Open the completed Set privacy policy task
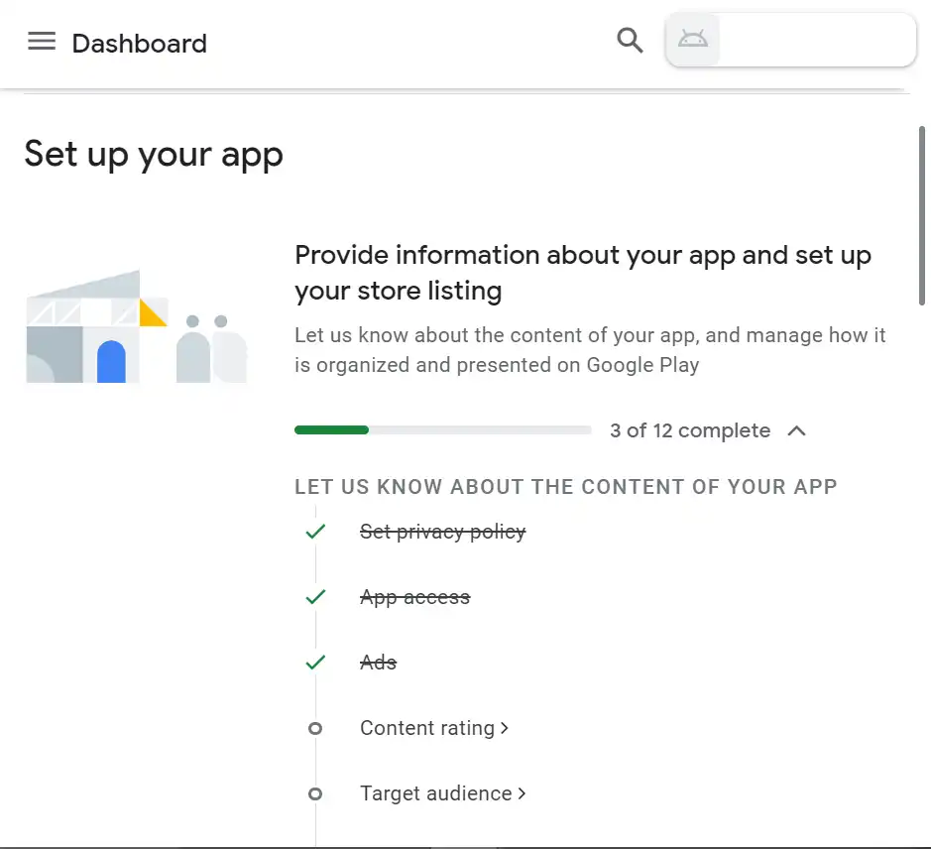 (442, 532)
